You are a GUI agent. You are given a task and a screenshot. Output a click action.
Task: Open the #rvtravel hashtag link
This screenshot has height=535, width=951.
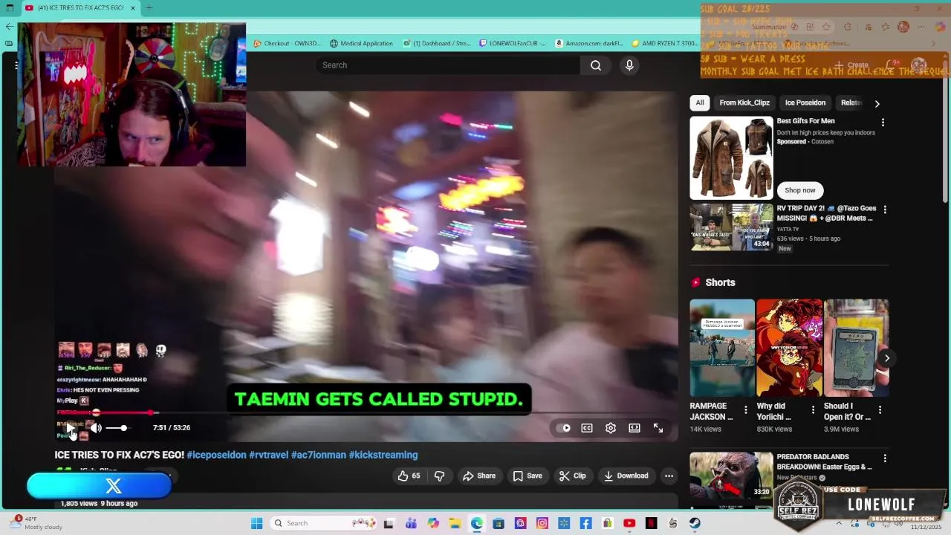268,455
